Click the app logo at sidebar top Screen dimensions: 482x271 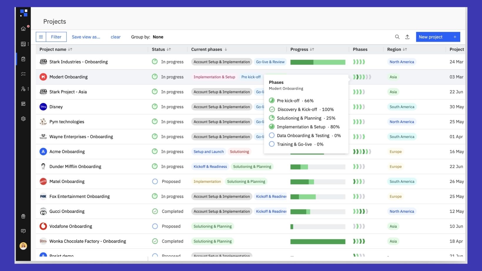24,13
